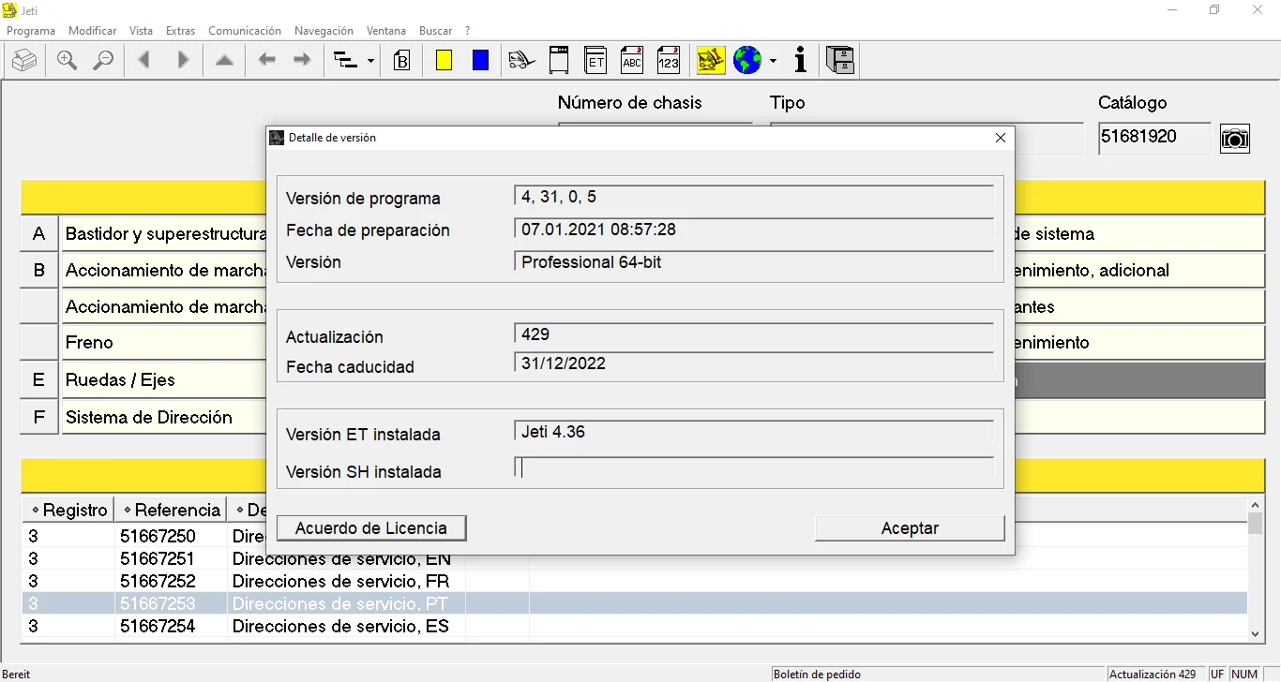The height and width of the screenshot is (682, 1281).
Task: Click the ABC search toolbar icon
Action: pyautogui.click(x=632, y=61)
